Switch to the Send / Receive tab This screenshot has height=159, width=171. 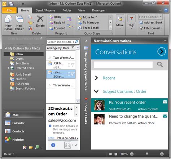[46, 10]
